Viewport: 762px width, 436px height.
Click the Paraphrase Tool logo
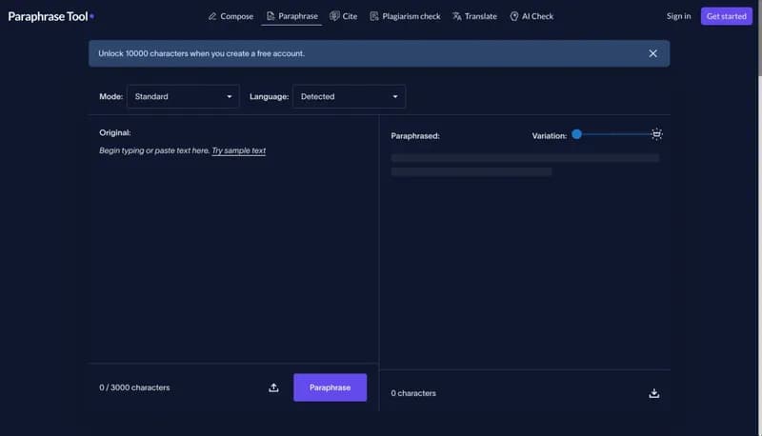[x=51, y=16]
